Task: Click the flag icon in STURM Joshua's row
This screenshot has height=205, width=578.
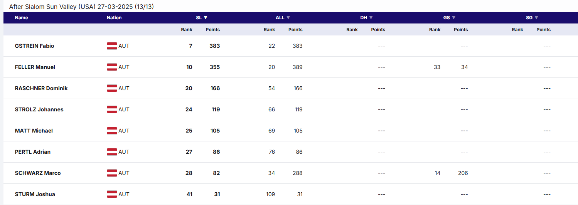Action: [x=112, y=194]
